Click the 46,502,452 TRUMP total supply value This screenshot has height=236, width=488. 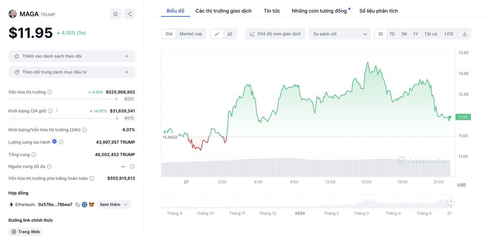115,155
